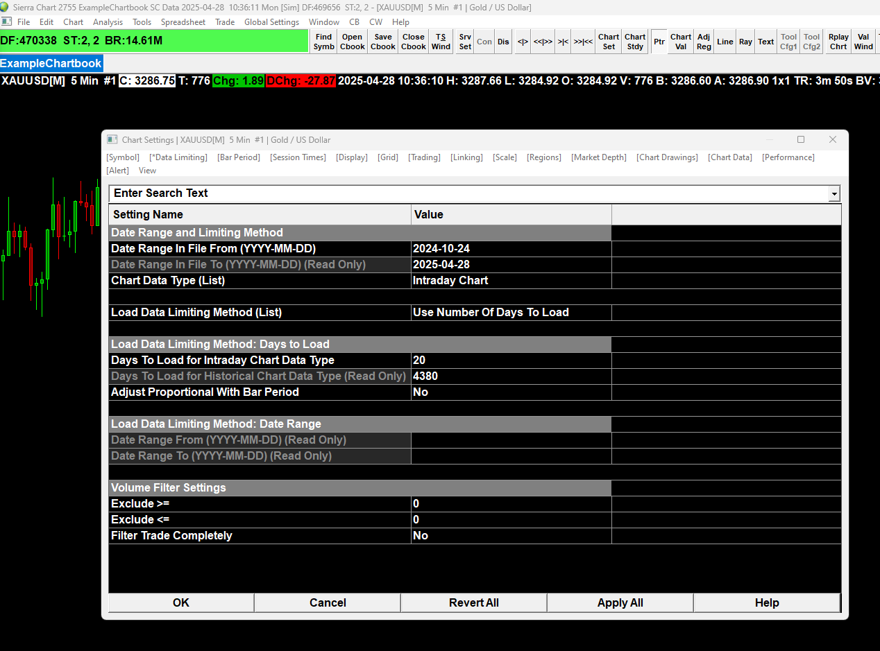Image resolution: width=880 pixels, height=651 pixels.
Task: Click the Con connect toolbar button
Action: coord(484,42)
